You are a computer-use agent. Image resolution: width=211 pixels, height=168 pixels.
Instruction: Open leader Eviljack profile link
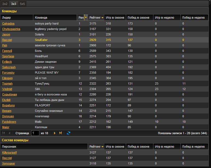point(7,62)
